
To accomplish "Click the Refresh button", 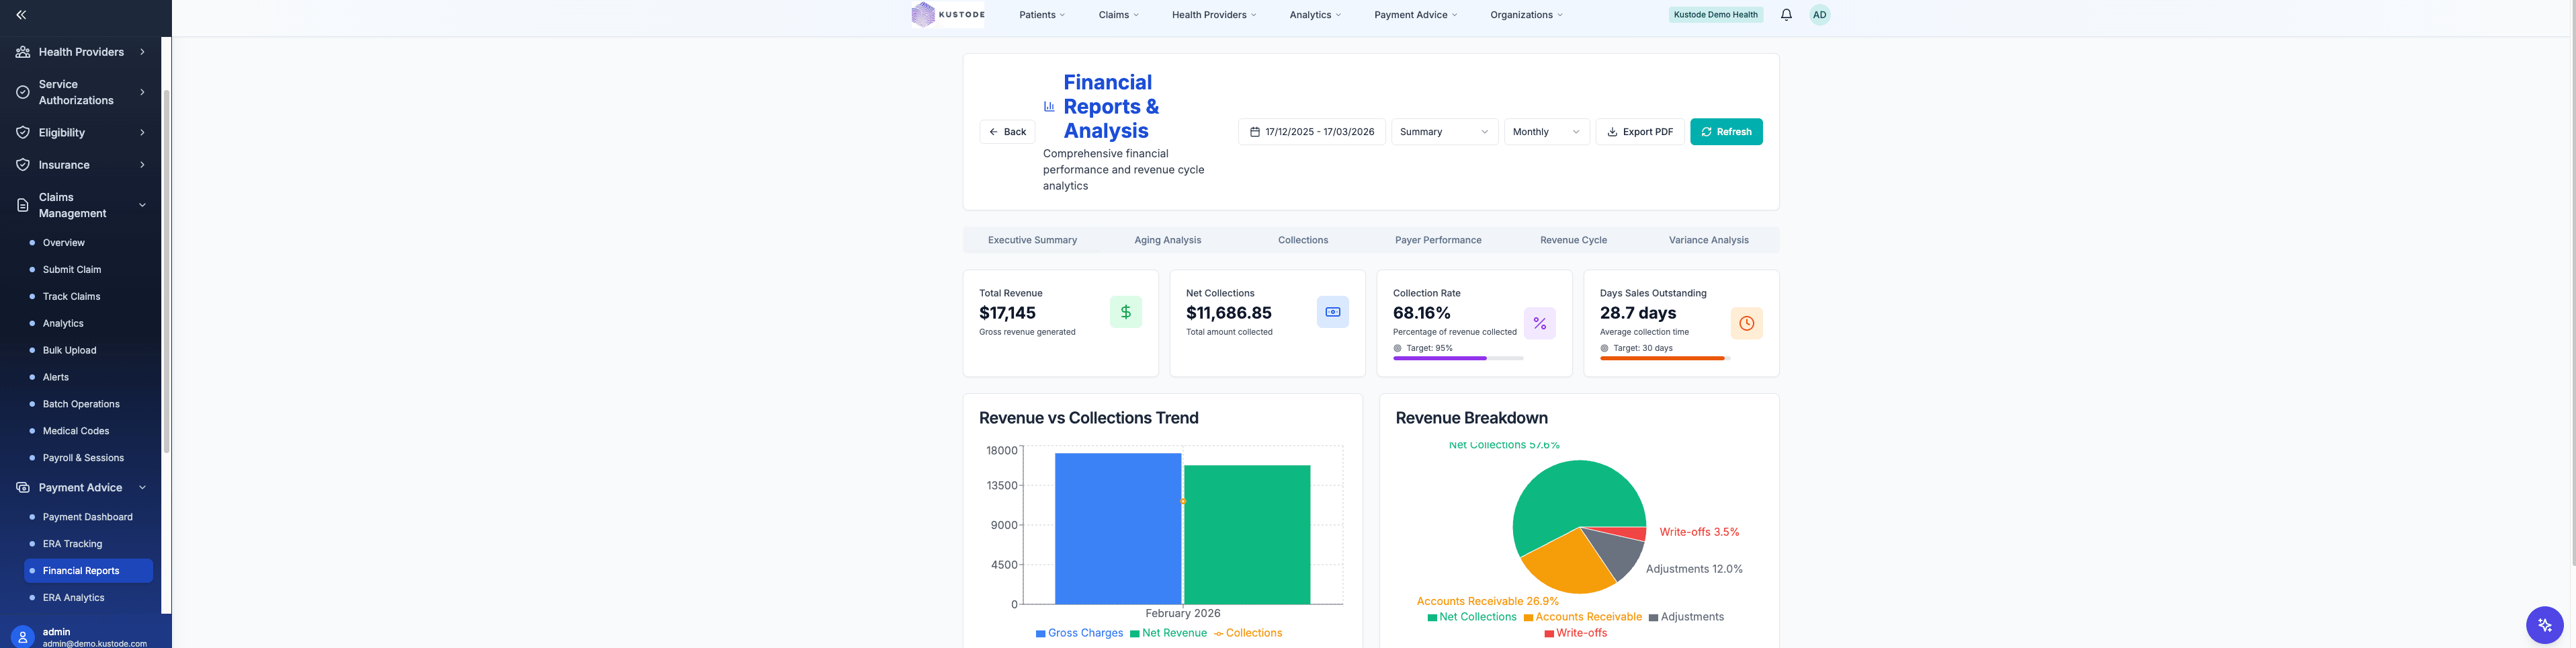I will [x=1726, y=131].
